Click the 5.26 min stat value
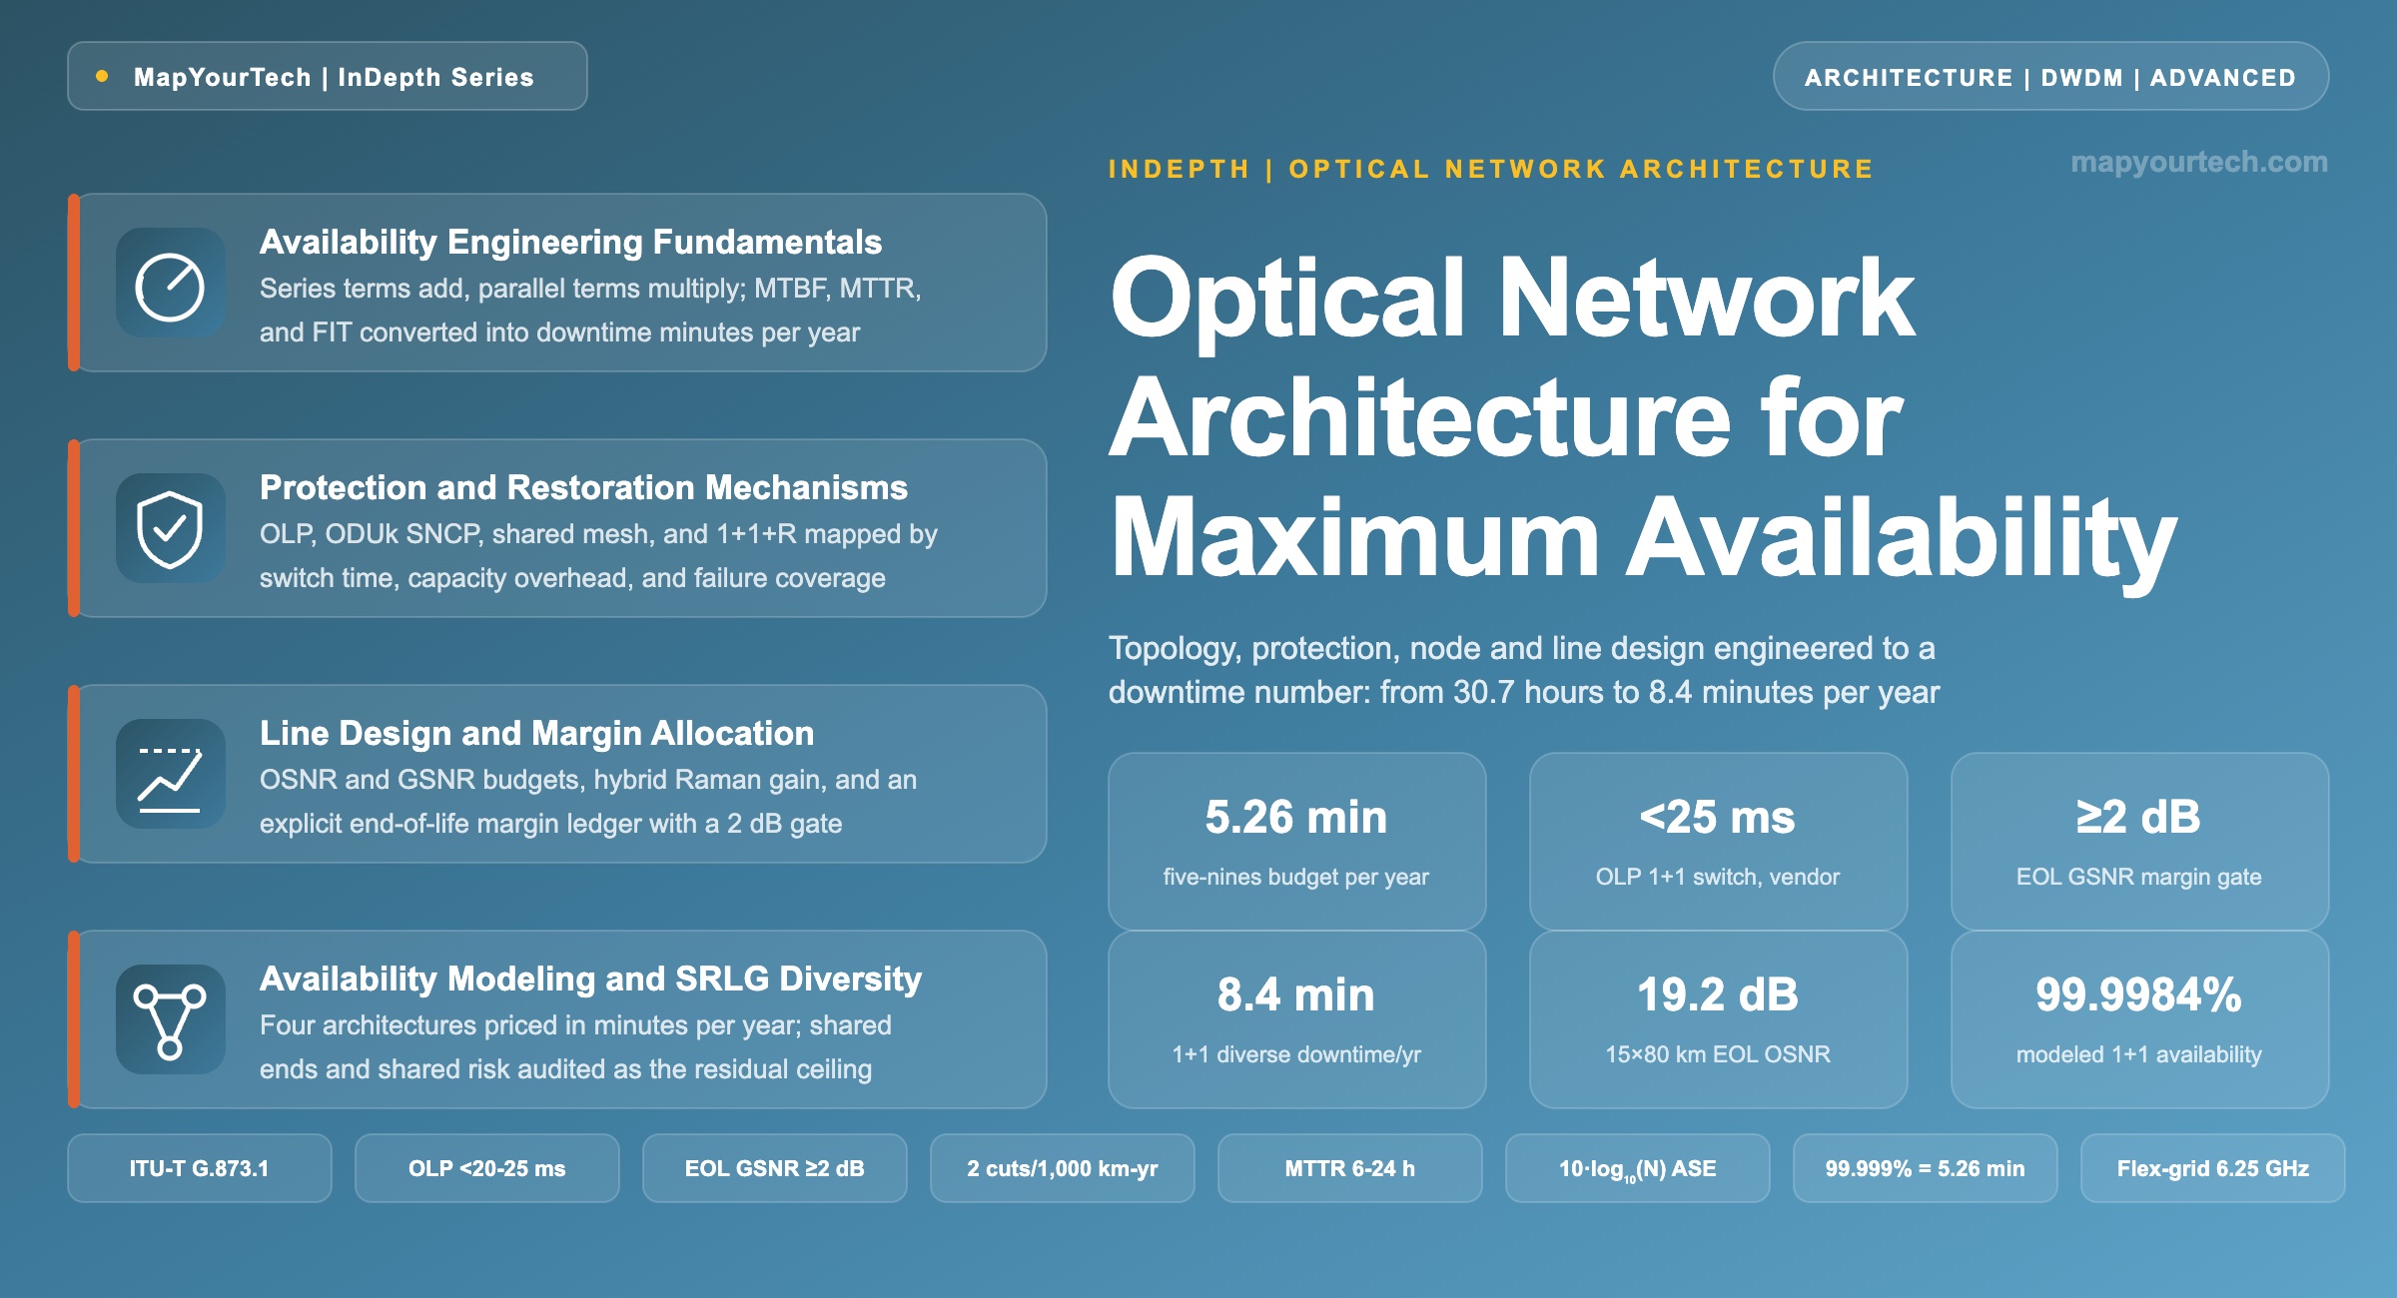This screenshot has height=1298, width=2397. click(x=1296, y=817)
